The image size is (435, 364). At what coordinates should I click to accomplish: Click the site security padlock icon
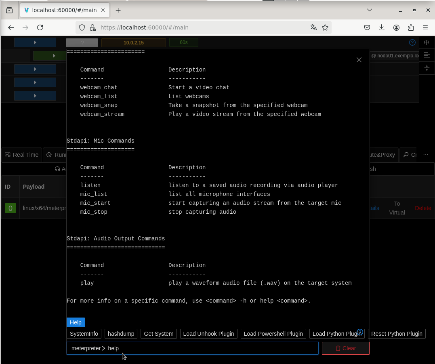(93, 27)
